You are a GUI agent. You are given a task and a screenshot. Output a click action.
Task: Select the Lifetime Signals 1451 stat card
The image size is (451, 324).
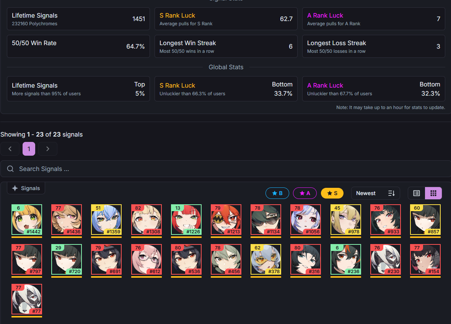78,19
